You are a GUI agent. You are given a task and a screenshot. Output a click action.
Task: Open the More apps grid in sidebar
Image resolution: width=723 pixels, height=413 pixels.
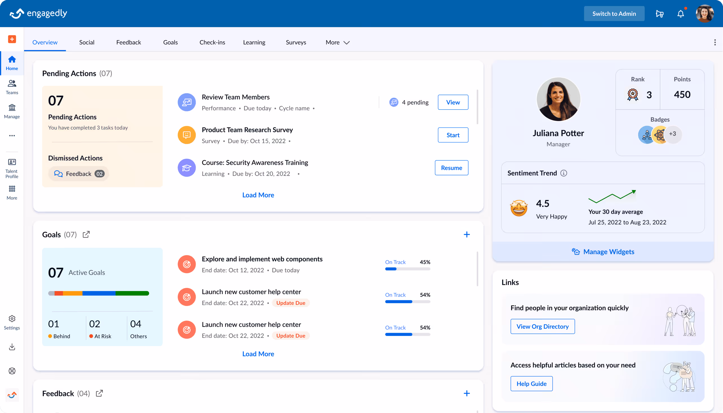pos(12,193)
